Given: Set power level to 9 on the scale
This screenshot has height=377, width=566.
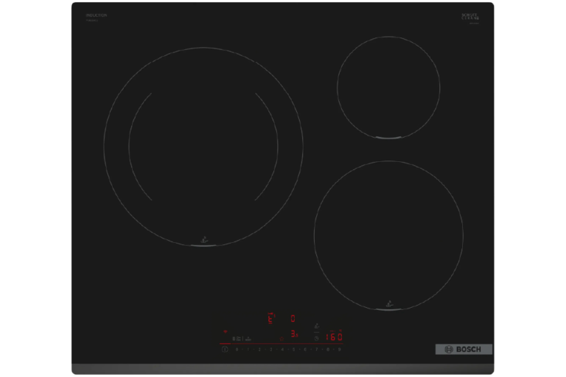Looking at the screenshot, I should (x=338, y=349).
